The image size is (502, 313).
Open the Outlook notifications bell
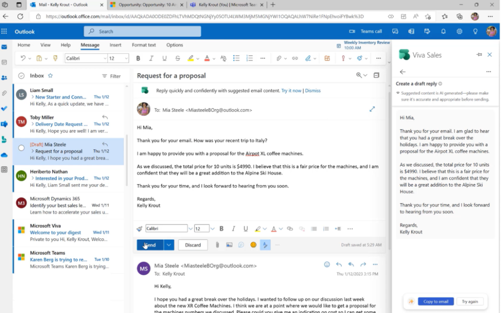point(444,31)
